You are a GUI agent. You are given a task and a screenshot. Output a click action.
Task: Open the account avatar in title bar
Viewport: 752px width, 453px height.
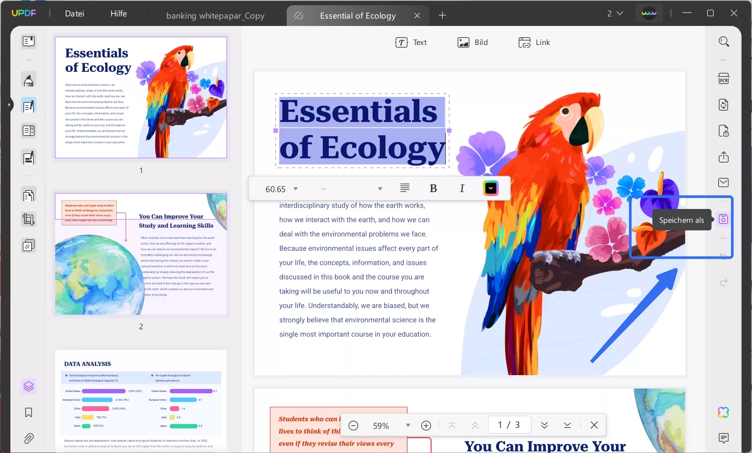click(x=649, y=13)
